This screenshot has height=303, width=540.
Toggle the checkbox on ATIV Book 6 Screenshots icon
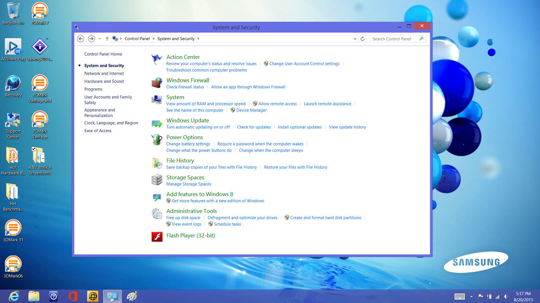[x=34, y=149]
